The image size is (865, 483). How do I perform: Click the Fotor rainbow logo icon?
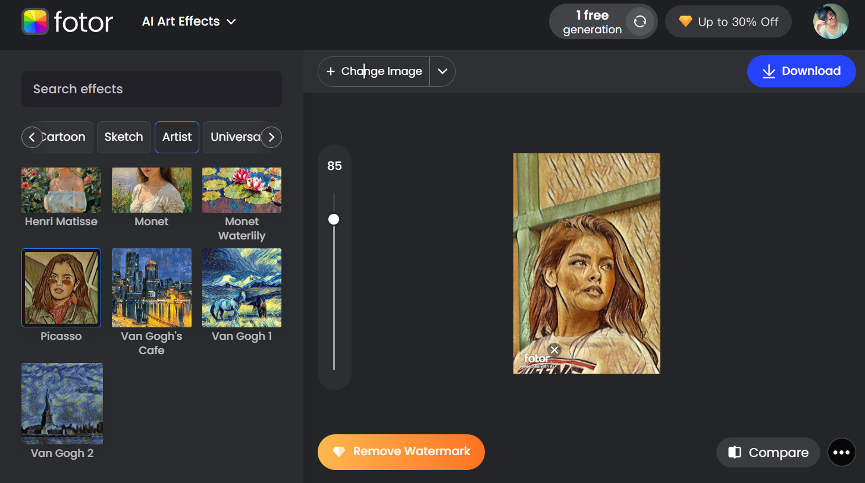[35, 21]
